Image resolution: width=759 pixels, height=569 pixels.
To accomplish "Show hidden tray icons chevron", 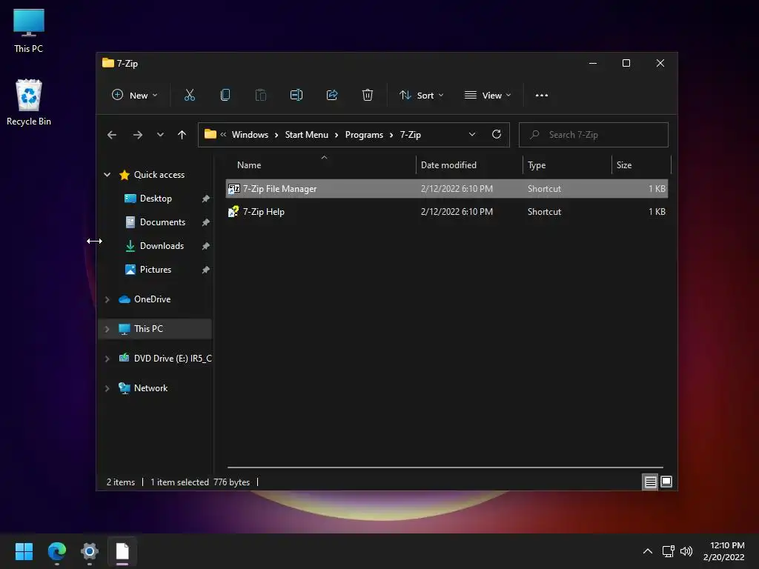I will (648, 551).
